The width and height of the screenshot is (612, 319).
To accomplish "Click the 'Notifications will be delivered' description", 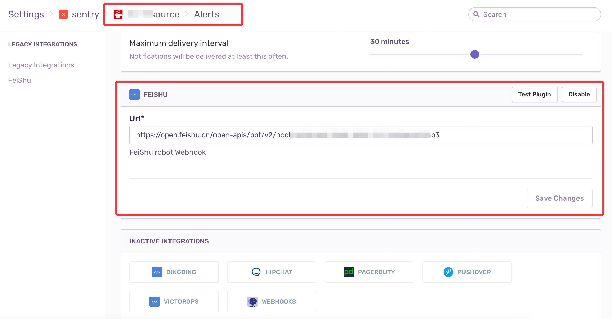I will coord(209,56).
